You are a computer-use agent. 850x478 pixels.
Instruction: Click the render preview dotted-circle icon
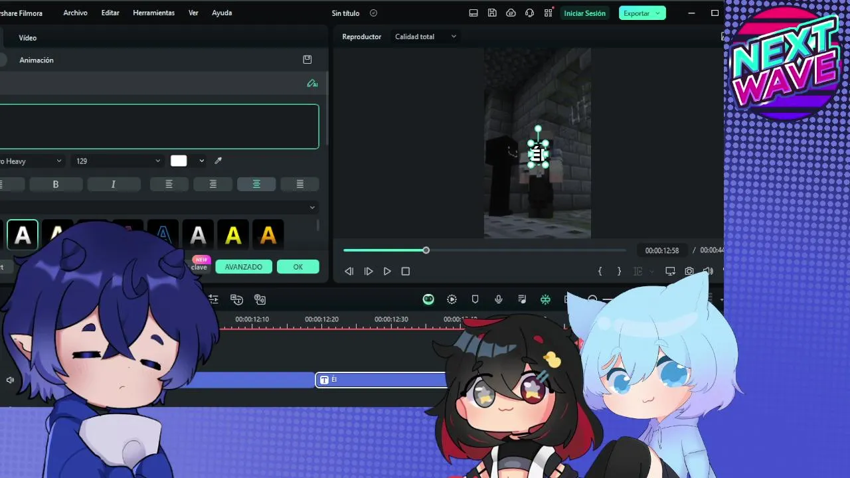[x=452, y=299]
